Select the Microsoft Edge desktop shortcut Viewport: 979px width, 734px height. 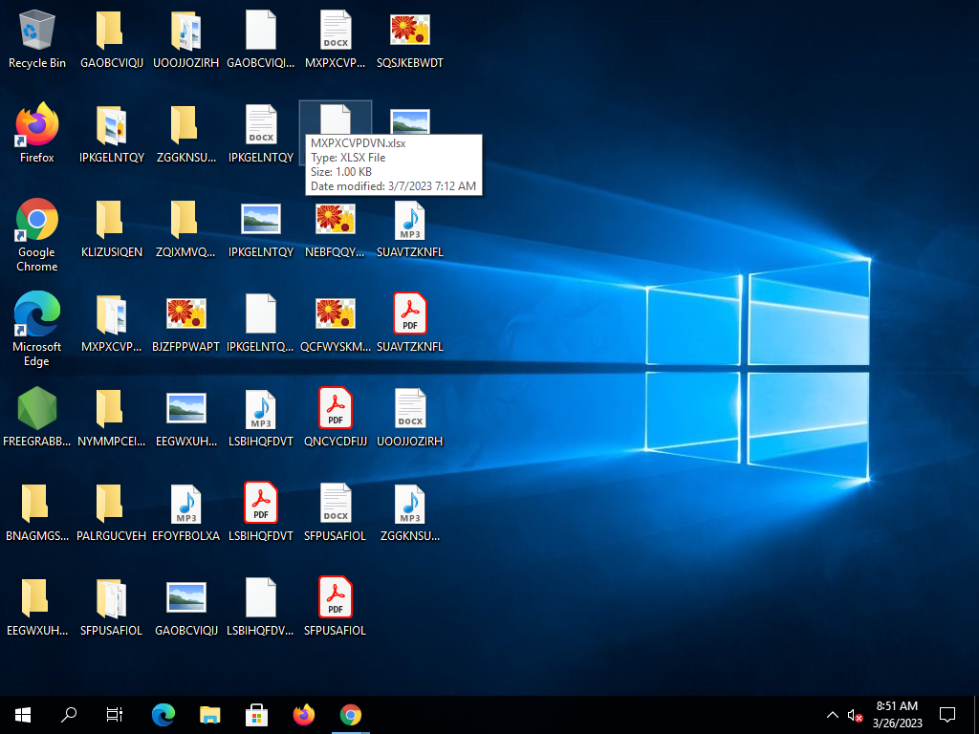[x=37, y=314]
